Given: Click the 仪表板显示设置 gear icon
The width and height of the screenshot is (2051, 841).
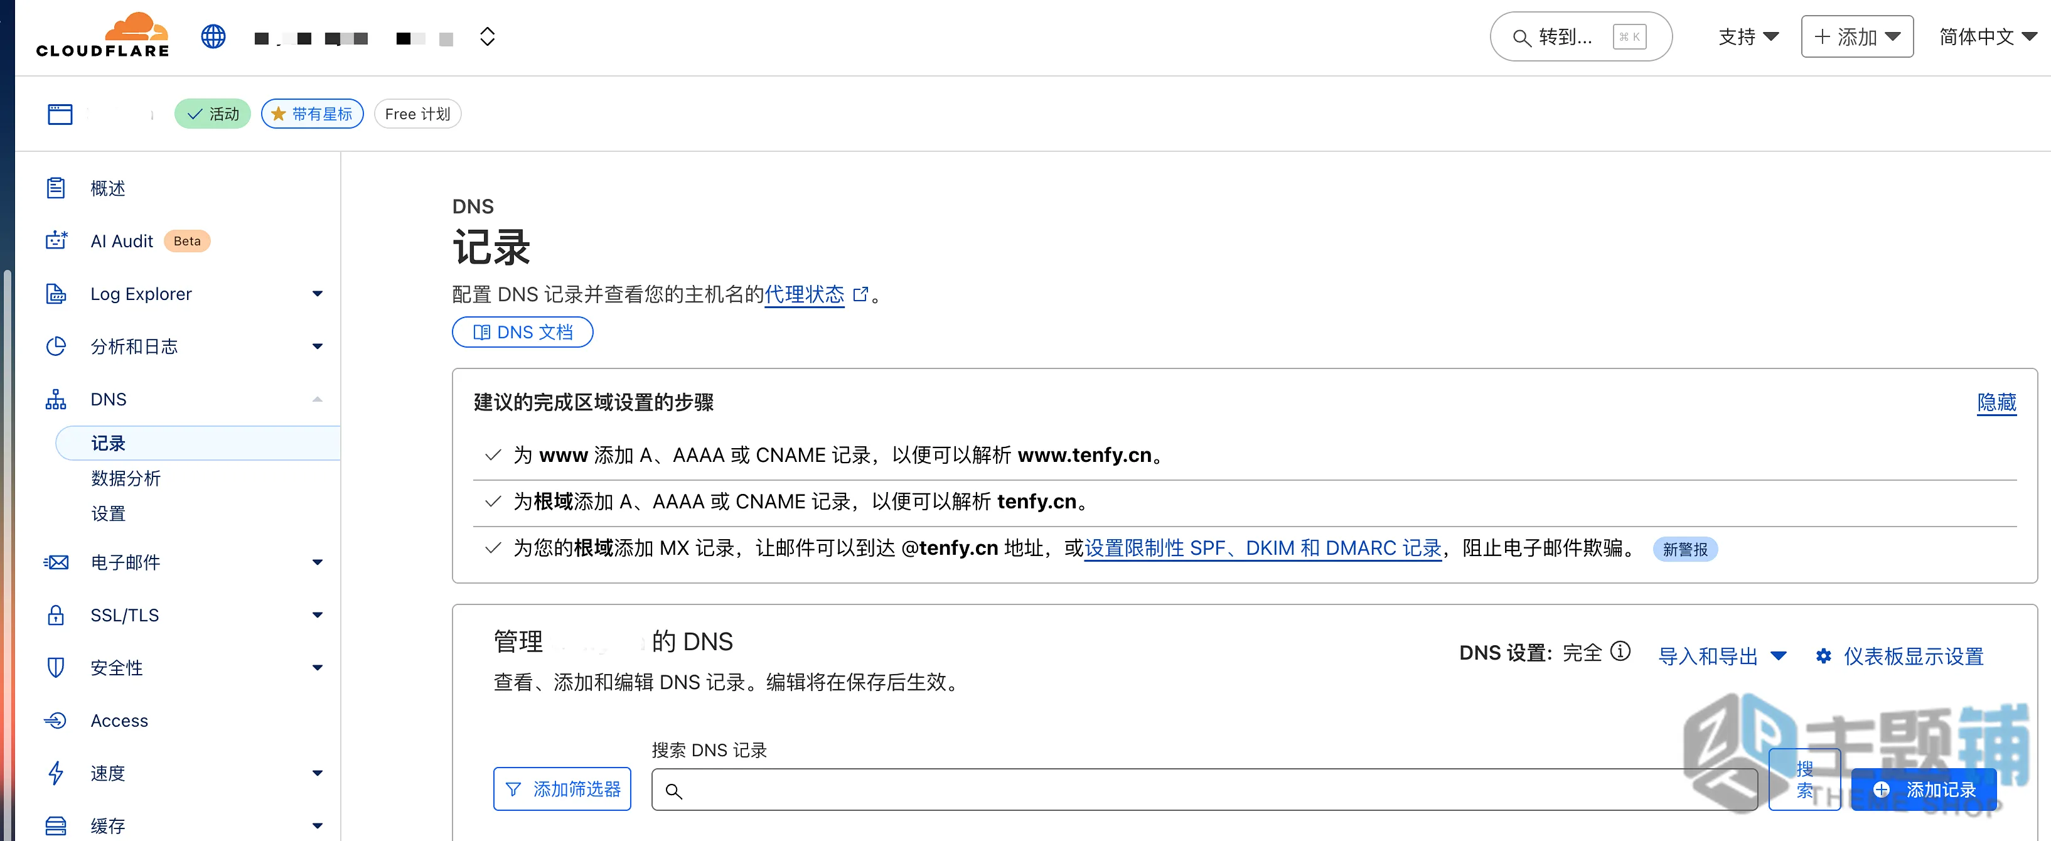Looking at the screenshot, I should point(1823,656).
